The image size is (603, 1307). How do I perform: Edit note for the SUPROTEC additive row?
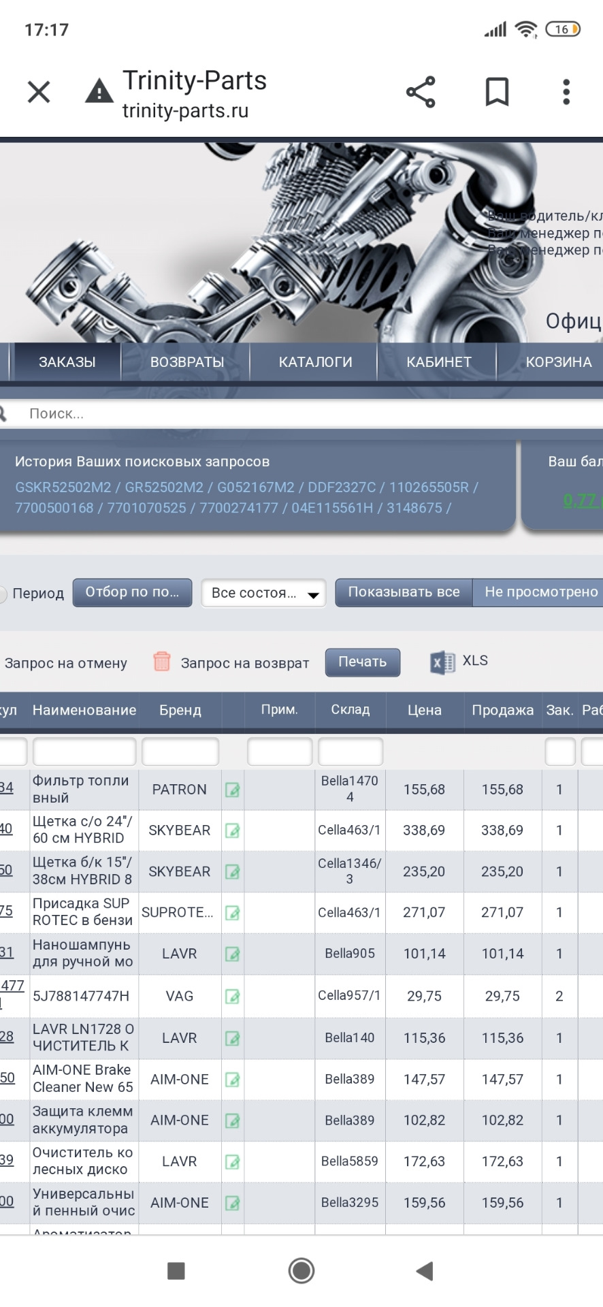point(233,914)
